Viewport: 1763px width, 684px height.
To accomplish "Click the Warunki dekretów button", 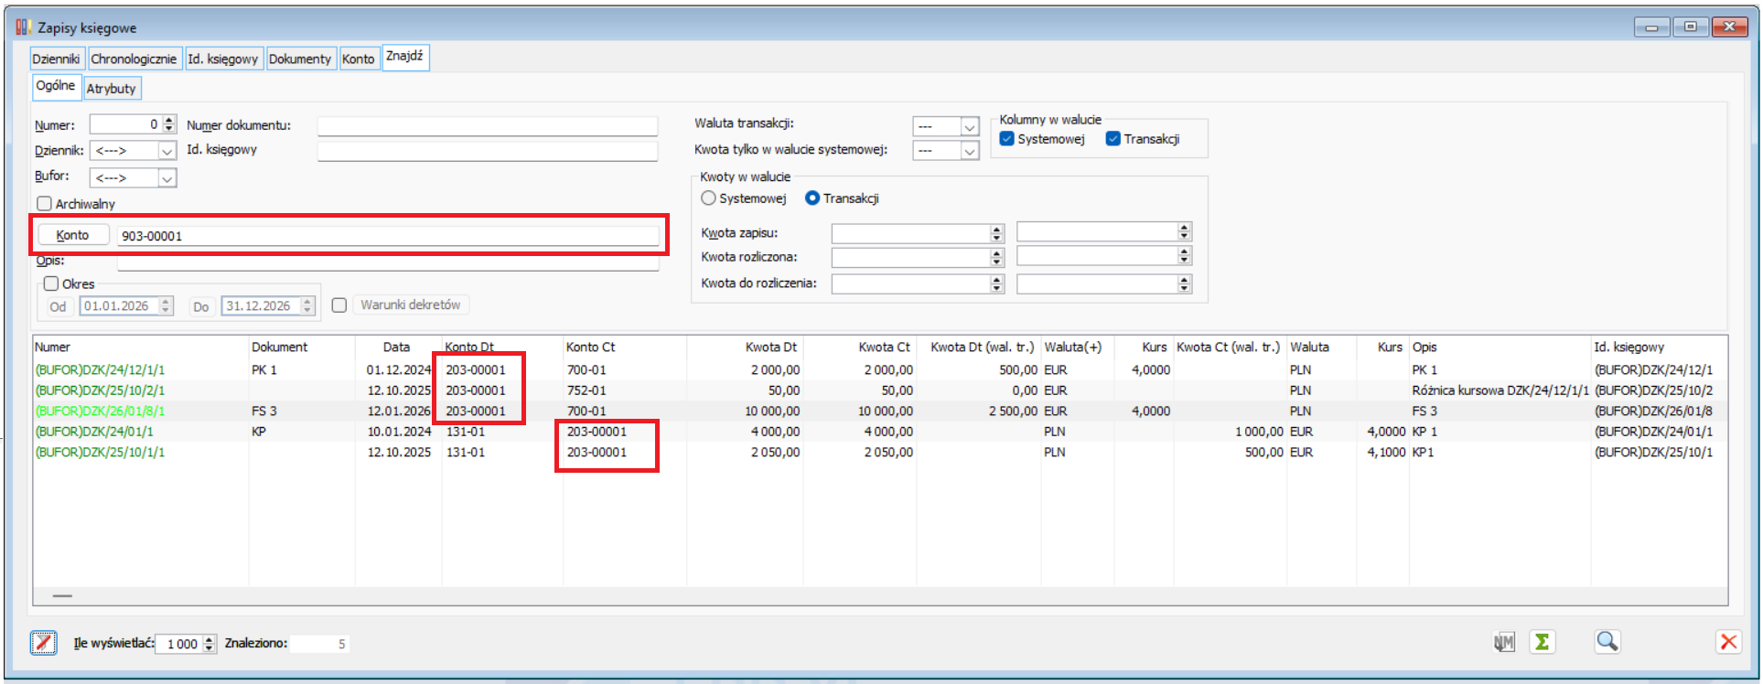I will pyautogui.click(x=410, y=305).
